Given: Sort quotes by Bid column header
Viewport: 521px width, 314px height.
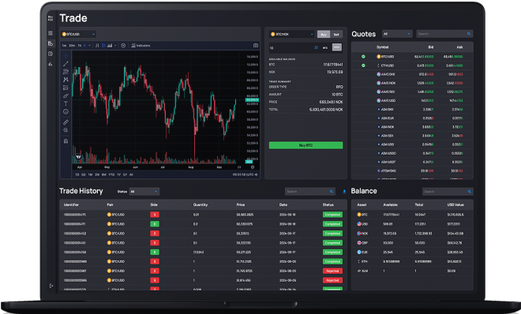Looking at the screenshot, I should (431, 47).
